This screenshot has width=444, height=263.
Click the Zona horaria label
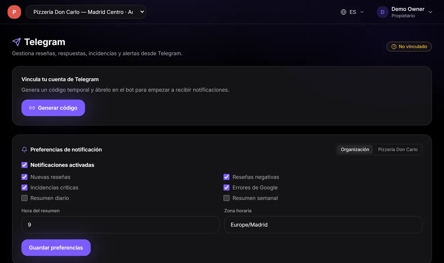click(238, 211)
